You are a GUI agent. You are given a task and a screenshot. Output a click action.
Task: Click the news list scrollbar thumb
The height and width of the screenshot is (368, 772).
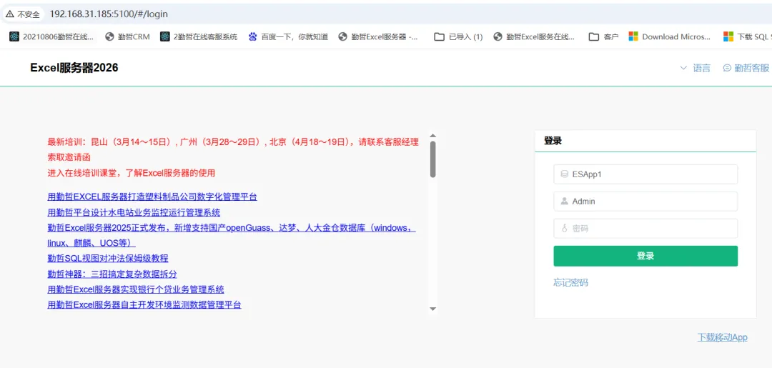pyautogui.click(x=432, y=159)
